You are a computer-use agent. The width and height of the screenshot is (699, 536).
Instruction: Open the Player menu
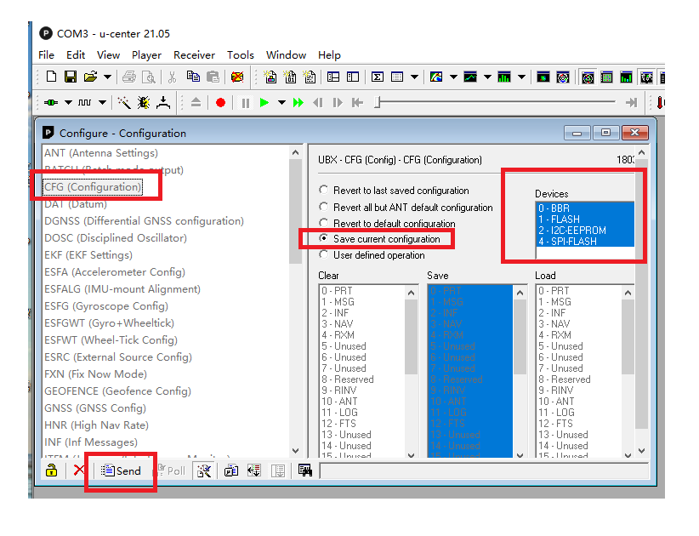[146, 54]
